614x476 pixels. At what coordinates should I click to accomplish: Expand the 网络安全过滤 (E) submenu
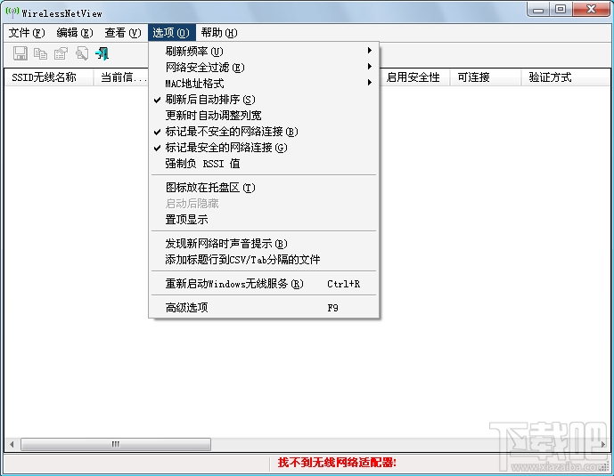coord(264,68)
